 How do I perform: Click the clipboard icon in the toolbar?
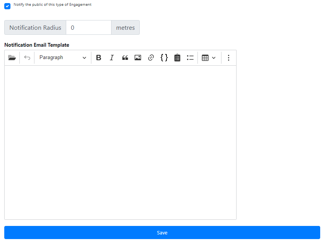[177, 58]
